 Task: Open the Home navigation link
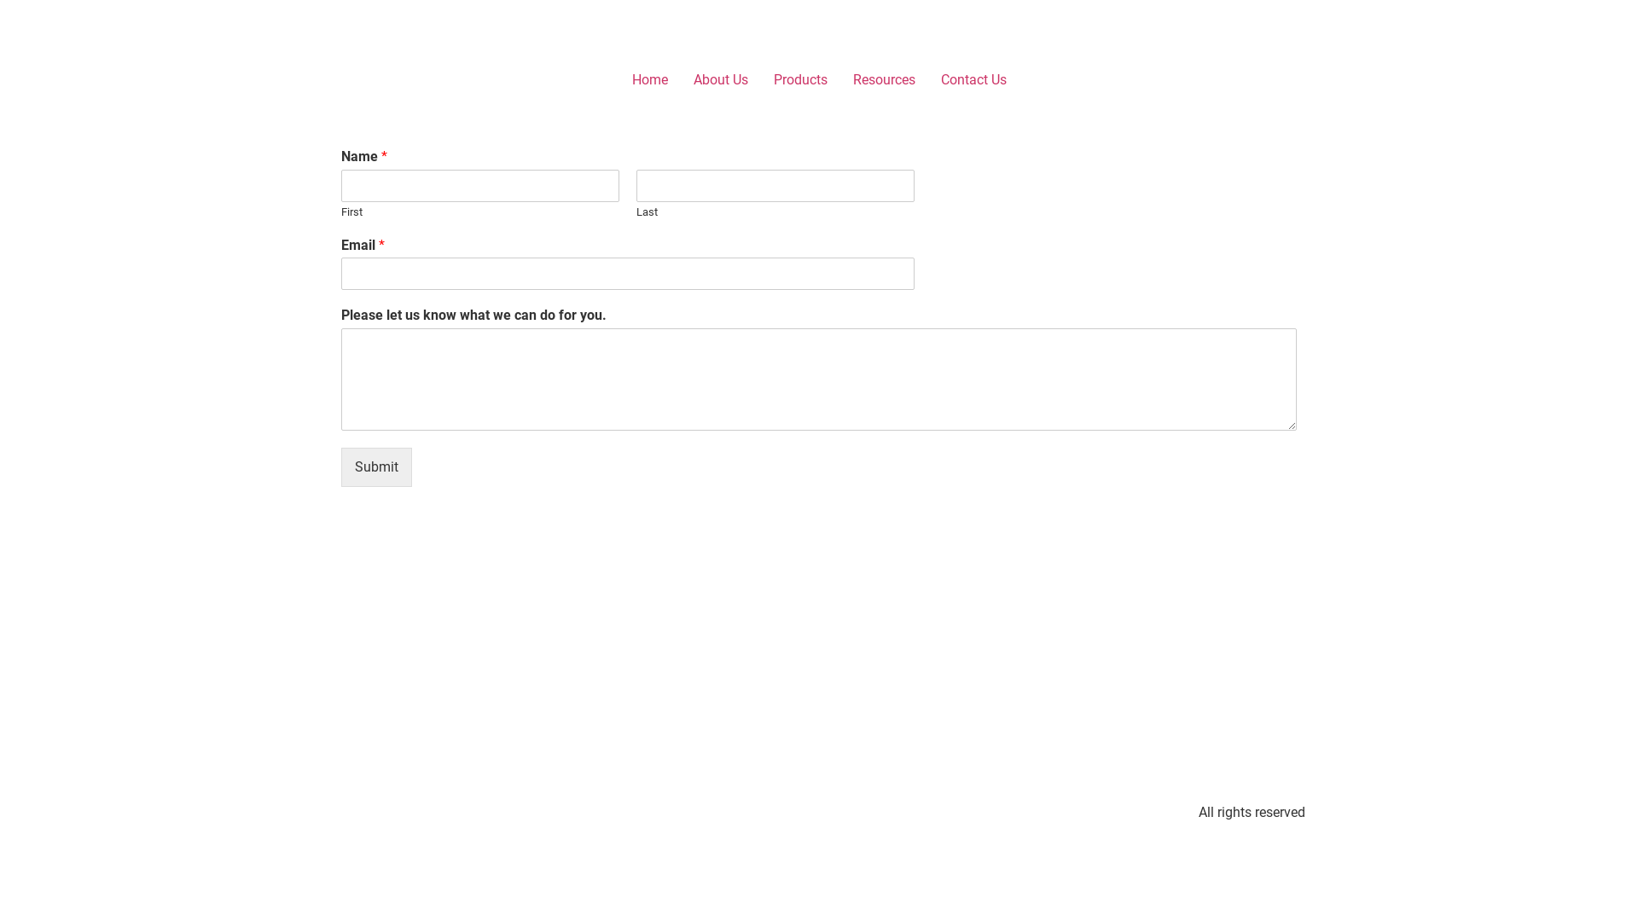tap(649, 80)
